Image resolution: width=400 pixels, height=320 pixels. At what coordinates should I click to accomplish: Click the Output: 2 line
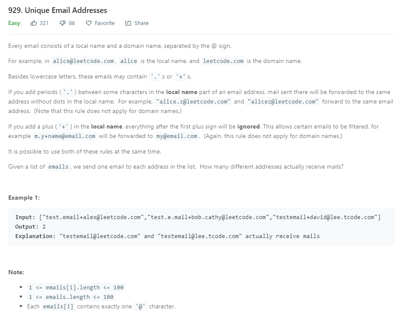31,226
